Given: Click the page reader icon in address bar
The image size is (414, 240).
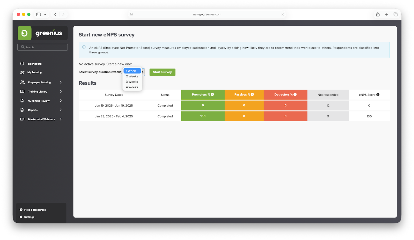Looking at the screenshot, I should pos(131,14).
